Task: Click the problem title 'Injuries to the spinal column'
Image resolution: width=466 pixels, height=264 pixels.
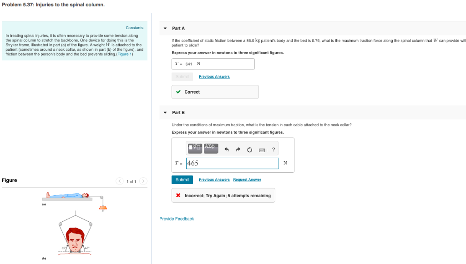Action: click(70, 5)
